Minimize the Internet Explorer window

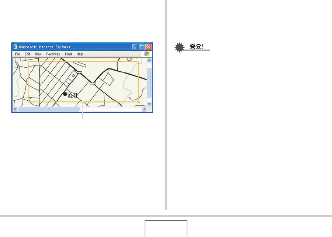pyautogui.click(x=135, y=47)
